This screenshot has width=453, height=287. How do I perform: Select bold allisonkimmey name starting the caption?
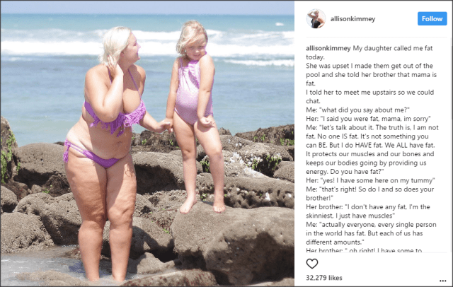[328, 48]
